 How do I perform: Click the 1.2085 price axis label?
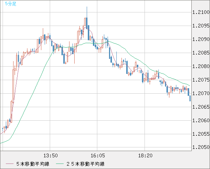201,53
